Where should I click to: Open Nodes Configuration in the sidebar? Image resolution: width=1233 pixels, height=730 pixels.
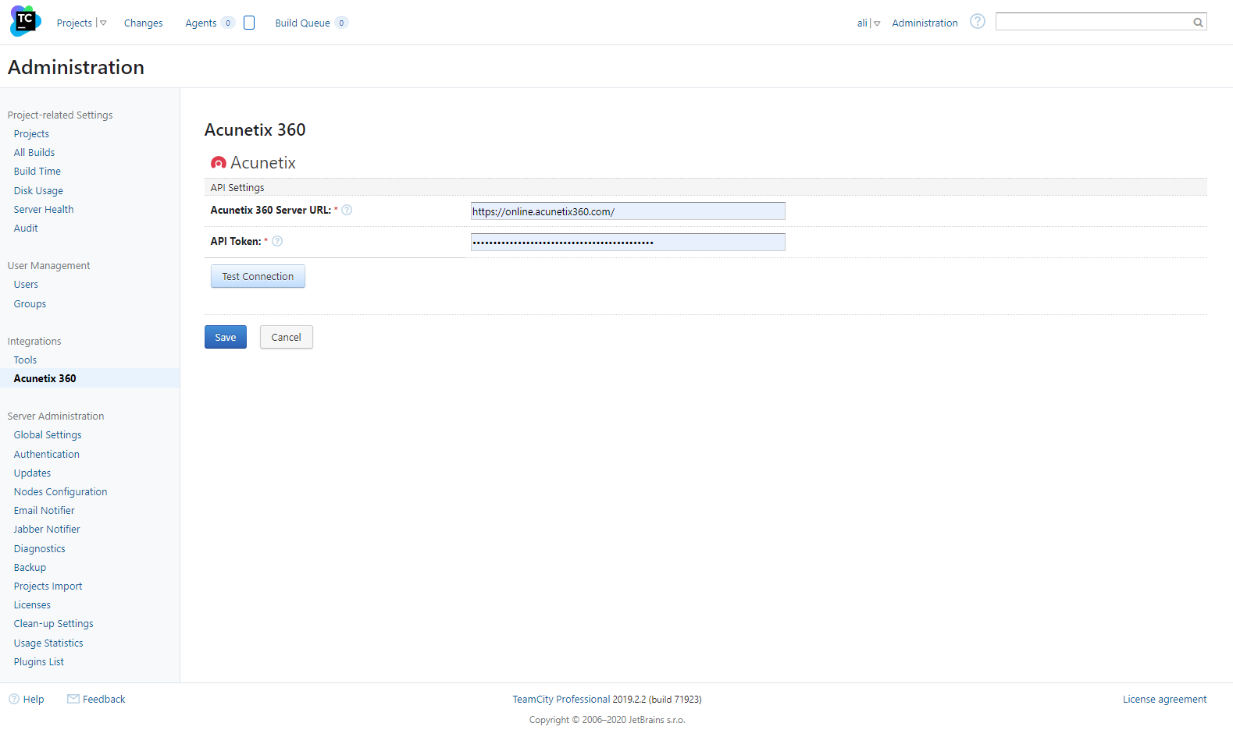pos(60,491)
